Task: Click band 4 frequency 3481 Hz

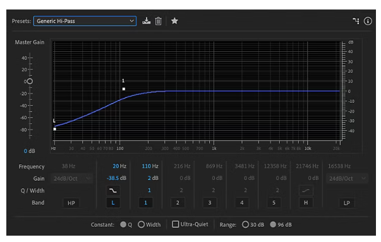Action: pos(245,166)
